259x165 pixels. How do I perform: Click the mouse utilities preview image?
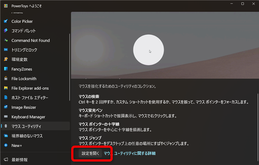165,45
